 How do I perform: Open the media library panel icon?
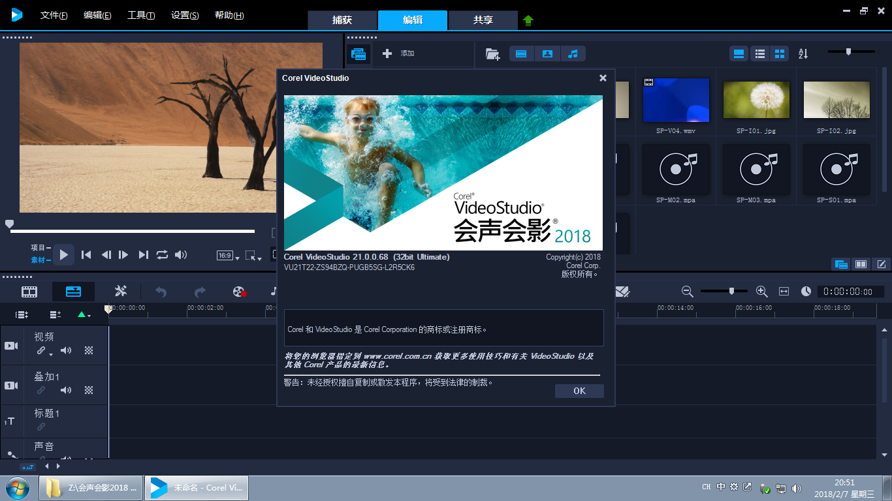tap(358, 54)
